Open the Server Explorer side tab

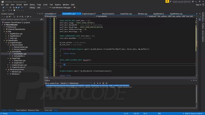coord(203,36)
